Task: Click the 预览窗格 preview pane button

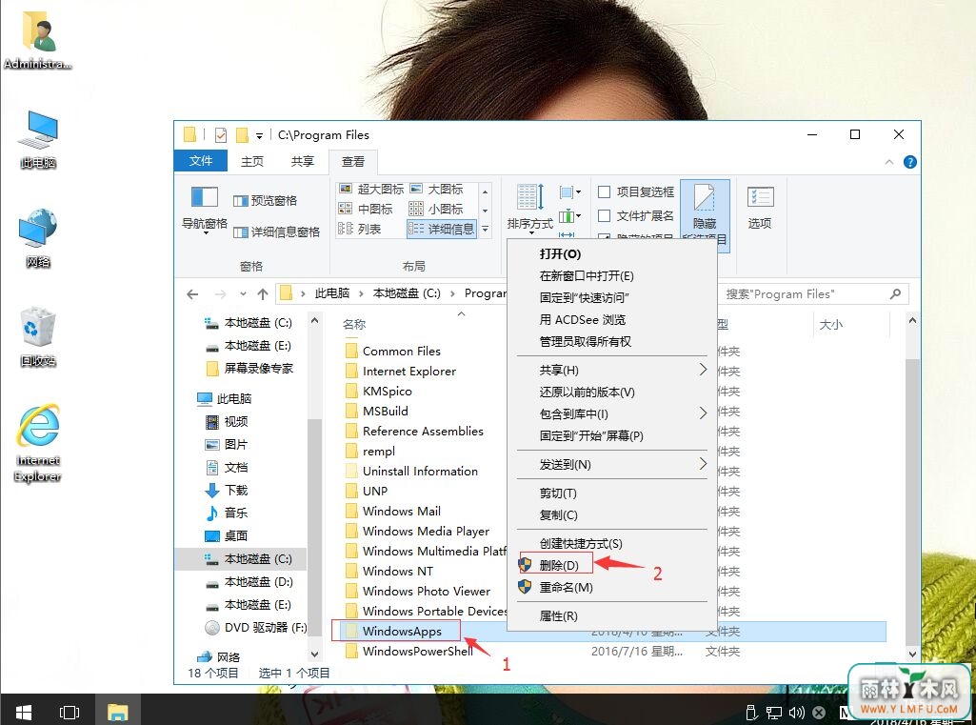Action: point(265,201)
